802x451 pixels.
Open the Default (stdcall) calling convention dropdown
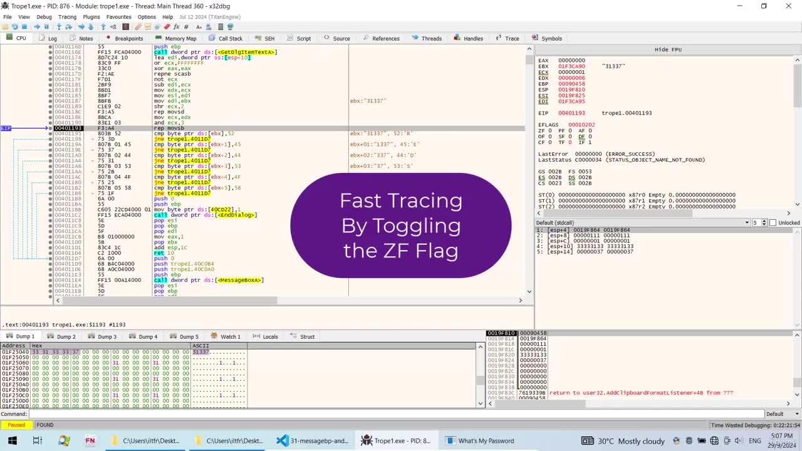[643, 223]
